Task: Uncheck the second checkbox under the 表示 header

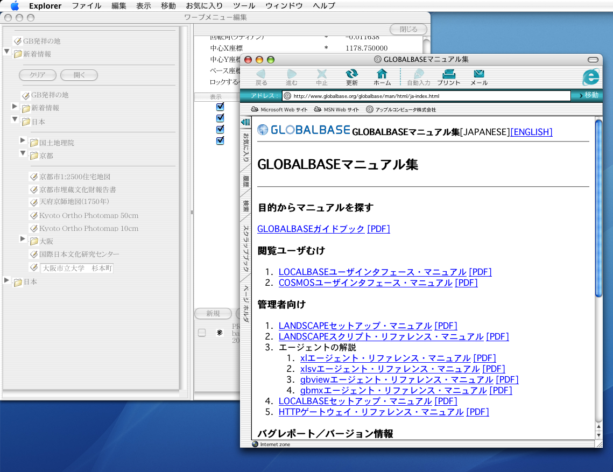Action: click(220, 118)
